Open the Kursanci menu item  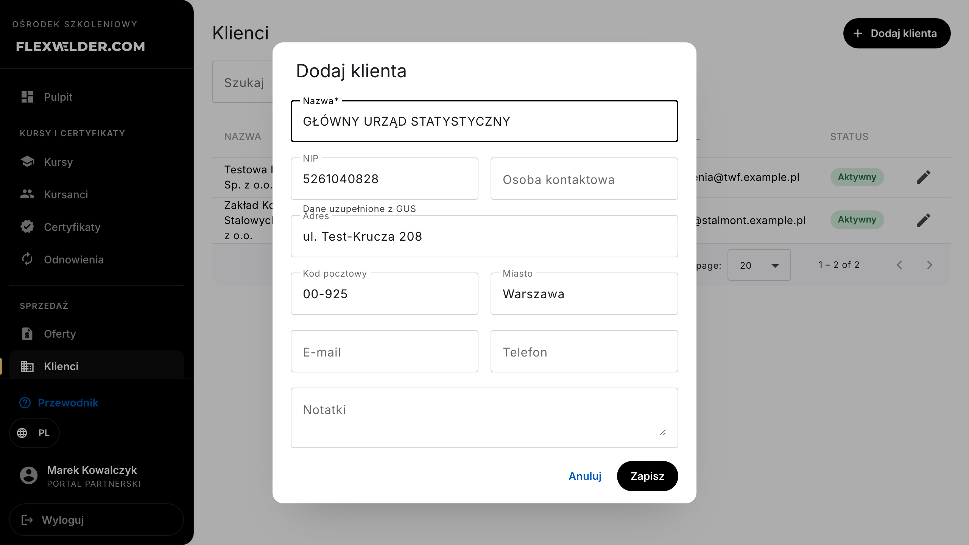click(96, 195)
